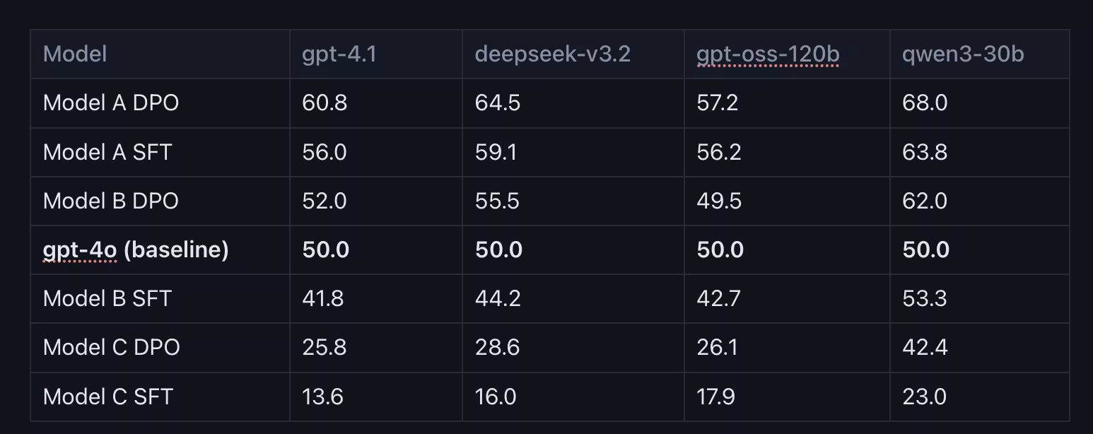The image size is (1093, 434).
Task: Select the Model A SFT row label
Action: [x=107, y=152]
